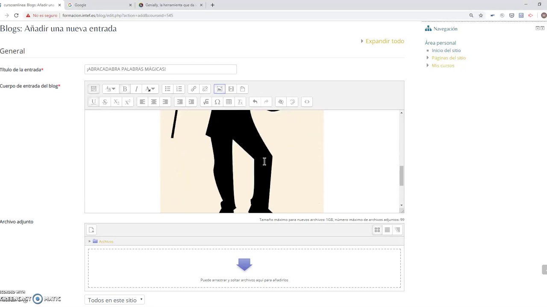Open the screenreader helper

(x=292, y=101)
